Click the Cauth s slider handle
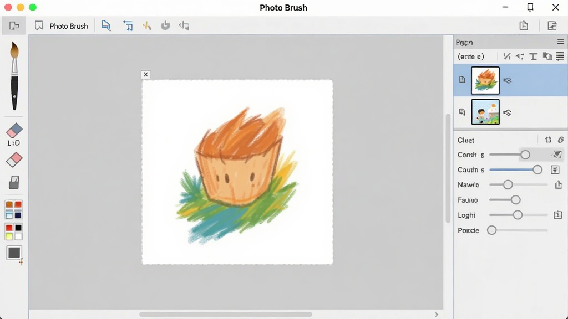 (x=537, y=169)
